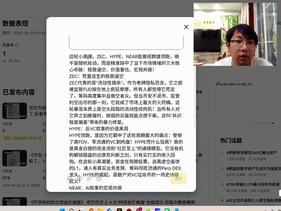Open the 01:51 video thumbnail
Image resolution: width=281 pixels, height=211 pixels.
tap(15, 158)
